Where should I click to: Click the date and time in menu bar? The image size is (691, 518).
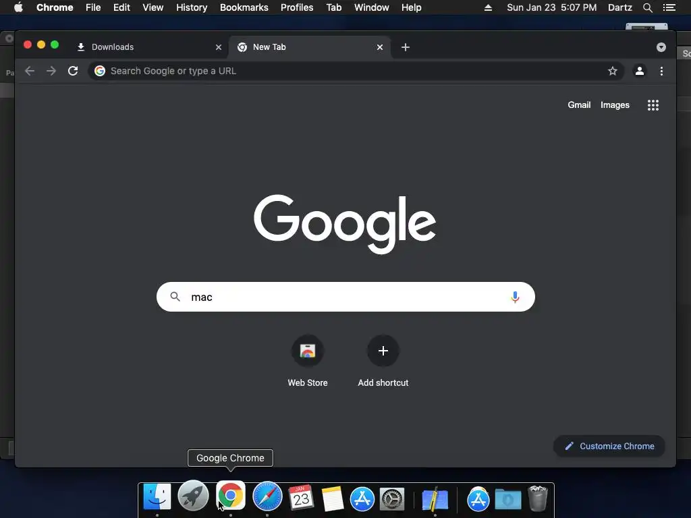(x=552, y=7)
